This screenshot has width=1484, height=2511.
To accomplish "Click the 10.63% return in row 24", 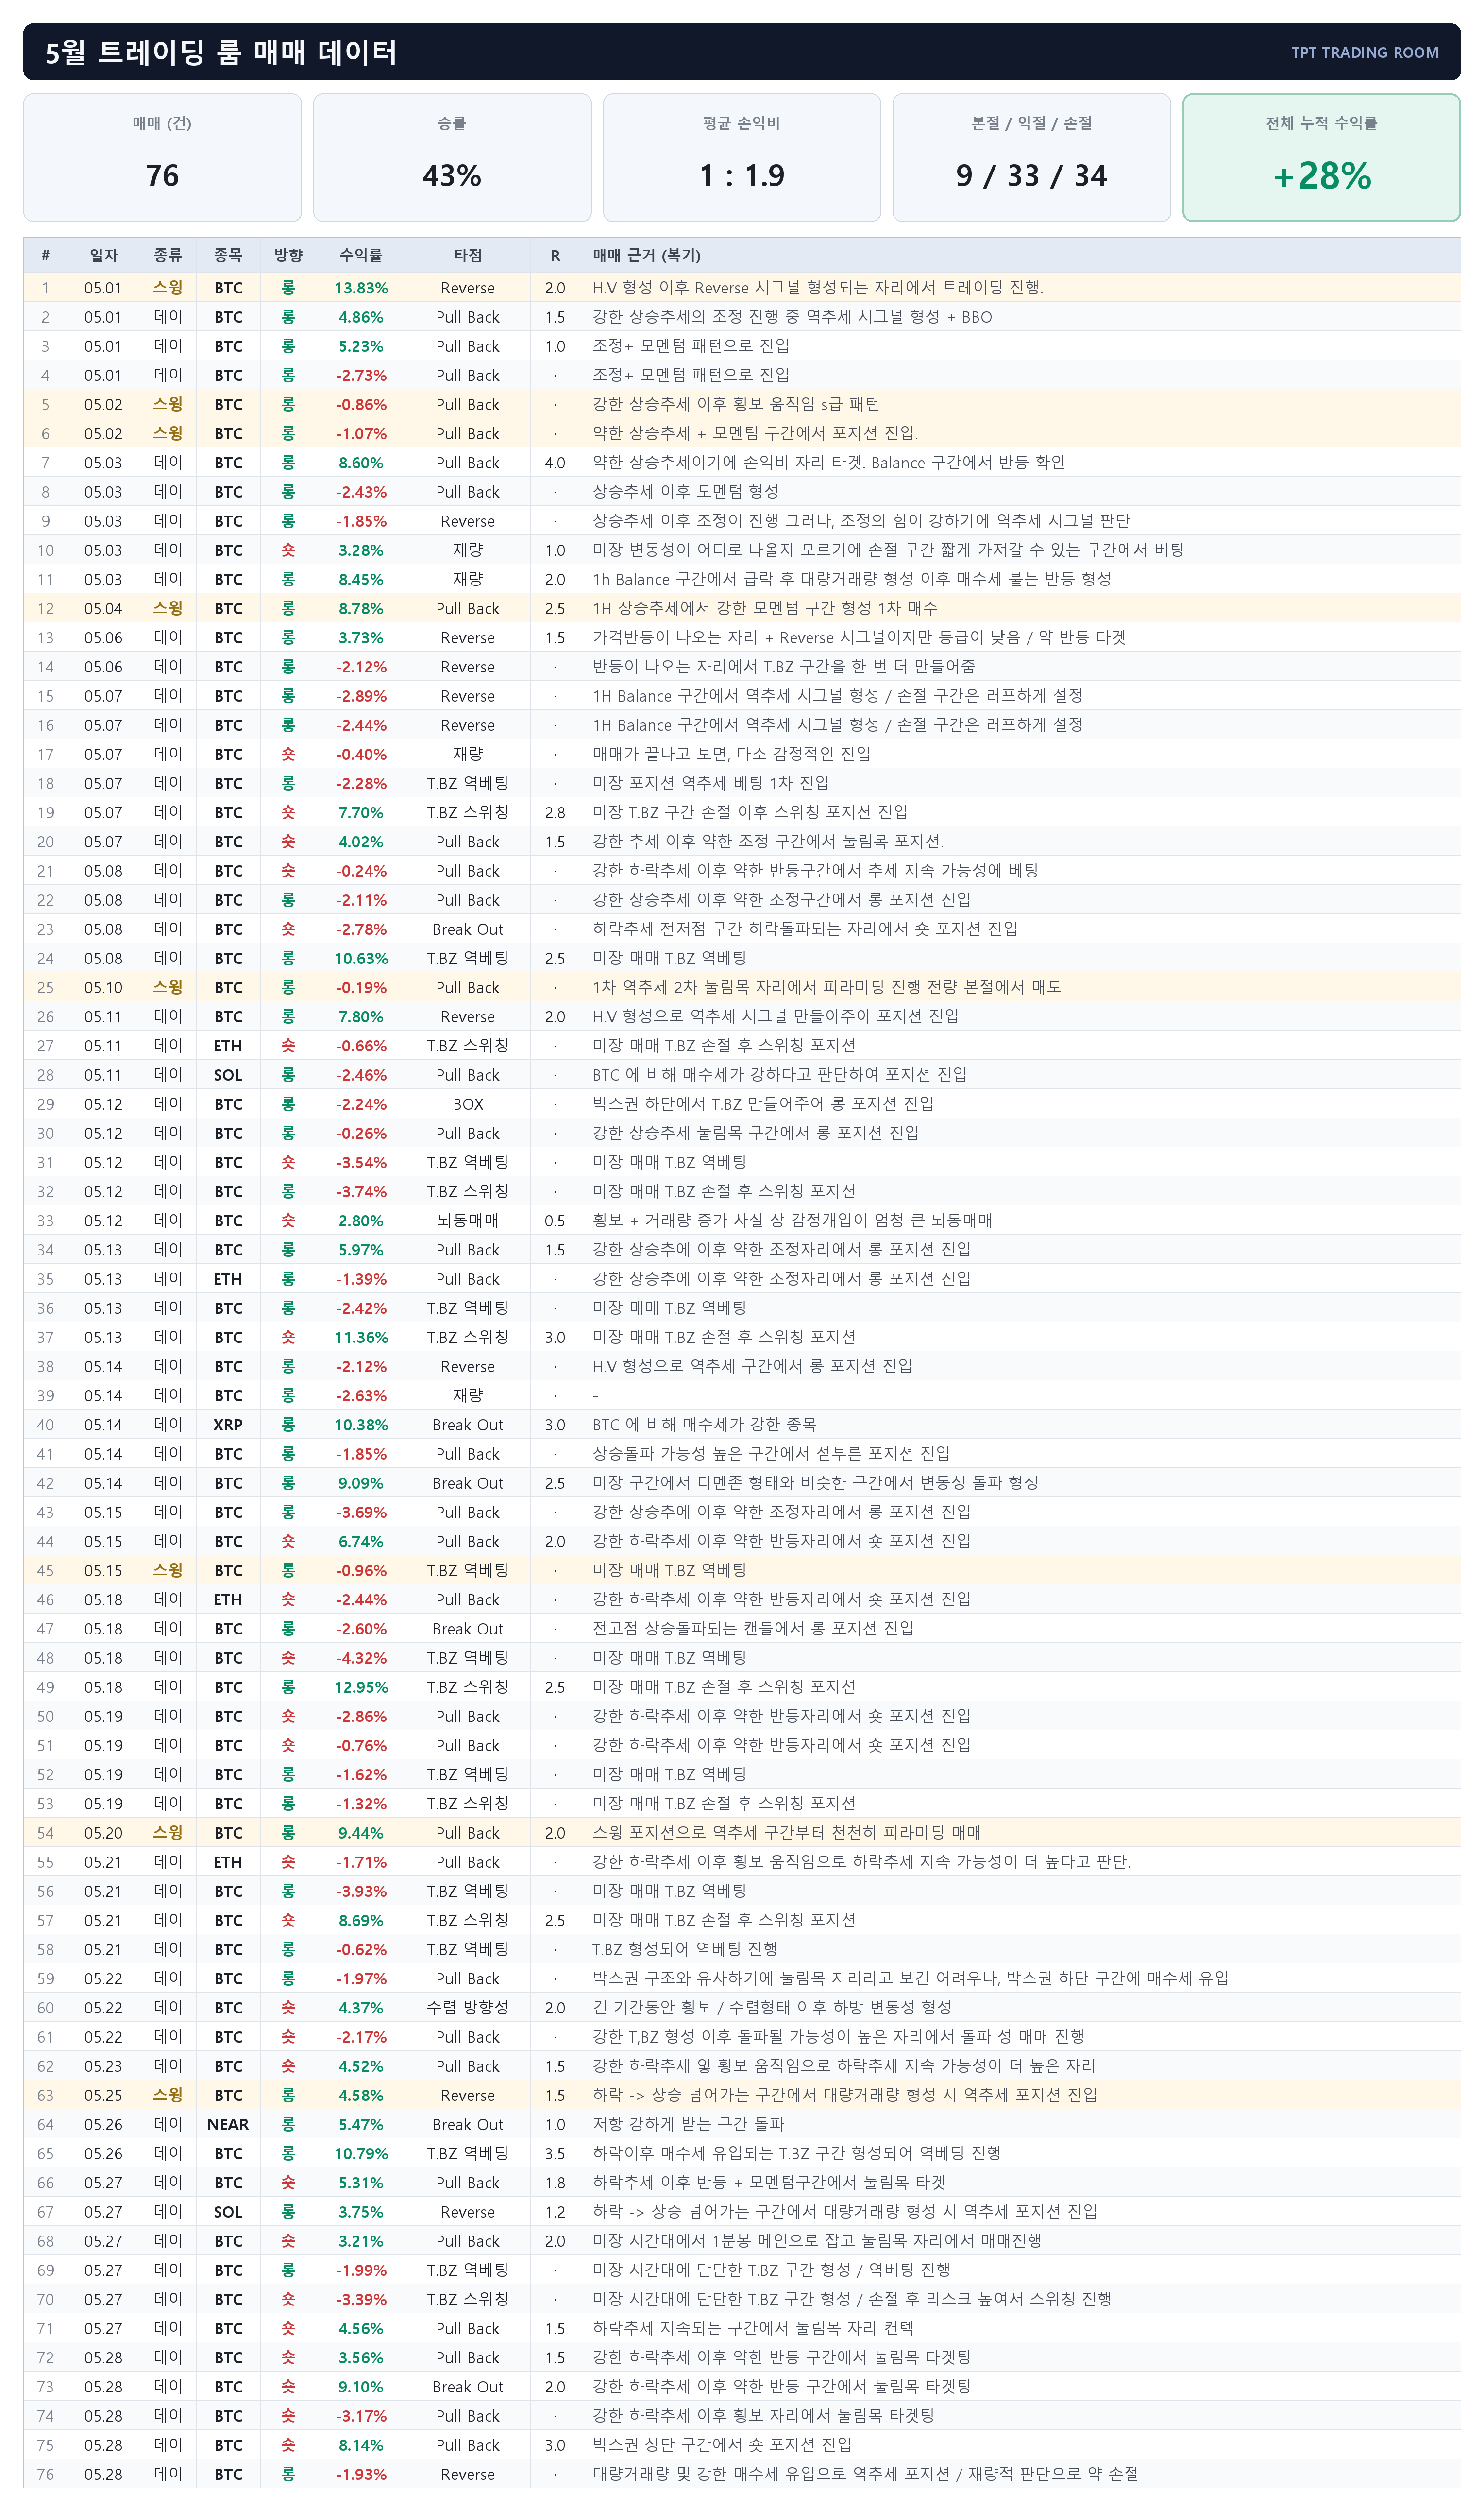I will click(361, 958).
